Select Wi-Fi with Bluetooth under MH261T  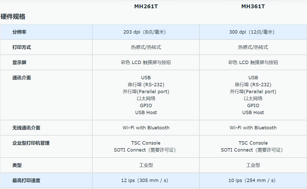(146, 128)
